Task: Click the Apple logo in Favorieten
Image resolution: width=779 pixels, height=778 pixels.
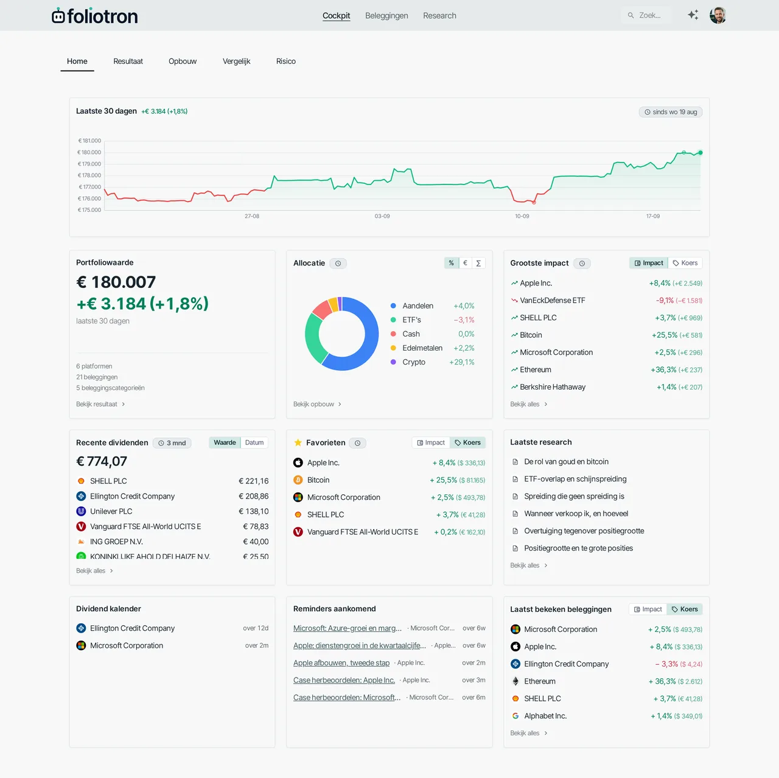Action: click(298, 463)
